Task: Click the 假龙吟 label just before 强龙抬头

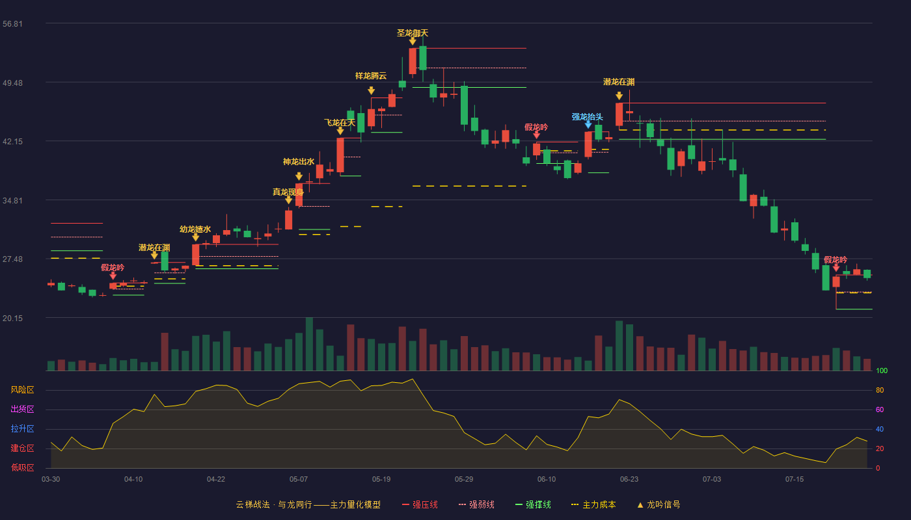Action: (x=536, y=127)
